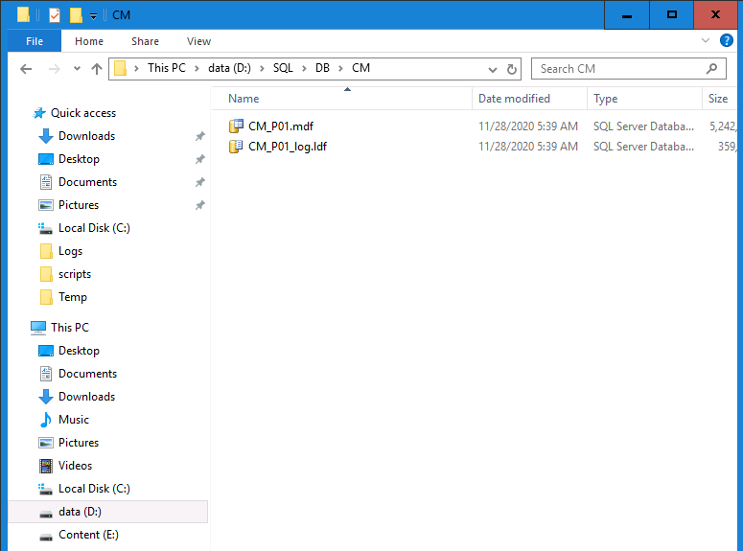Select the CM_P01.mdf file

point(281,126)
